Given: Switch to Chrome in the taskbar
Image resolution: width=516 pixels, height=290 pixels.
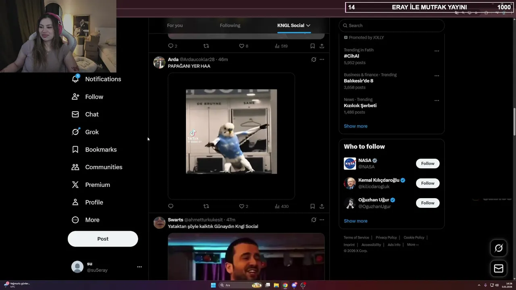Looking at the screenshot, I should pyautogui.click(x=285, y=285).
